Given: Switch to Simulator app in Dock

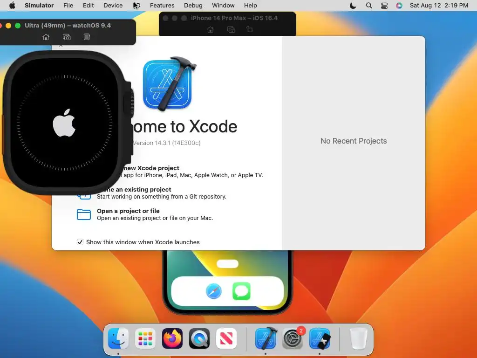Looking at the screenshot, I should click(320, 338).
